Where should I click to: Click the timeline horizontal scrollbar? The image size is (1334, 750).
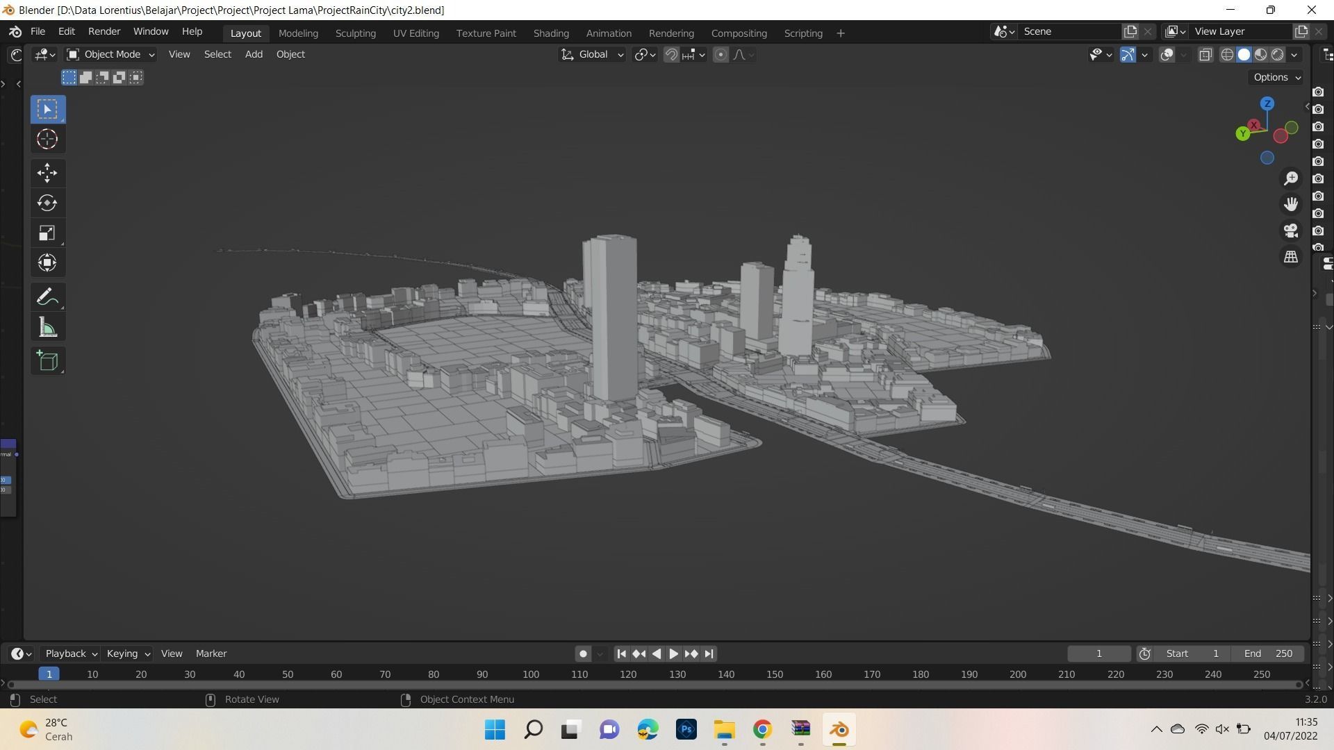655,685
